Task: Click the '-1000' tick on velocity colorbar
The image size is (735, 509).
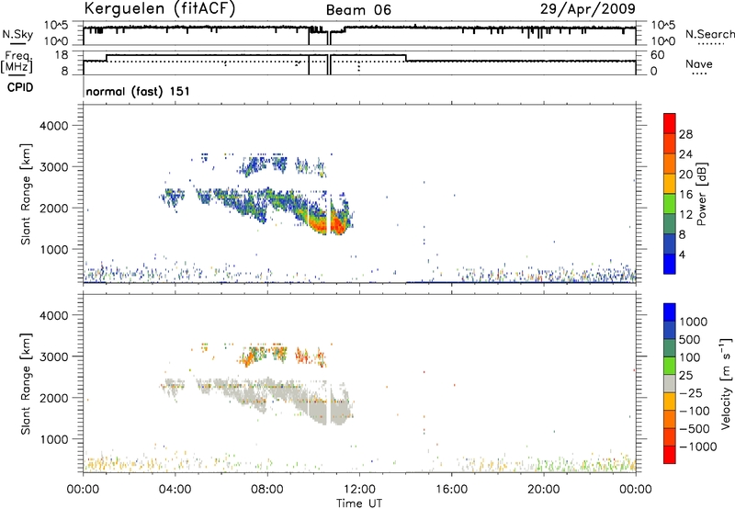Action: coord(698,447)
